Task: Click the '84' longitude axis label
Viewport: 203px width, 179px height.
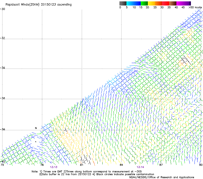Action: [x=121, y=165]
